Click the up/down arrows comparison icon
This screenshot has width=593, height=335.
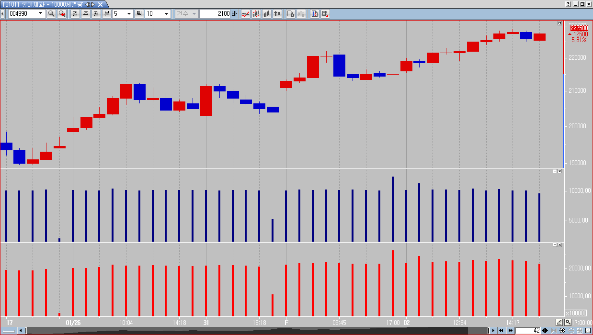277,14
